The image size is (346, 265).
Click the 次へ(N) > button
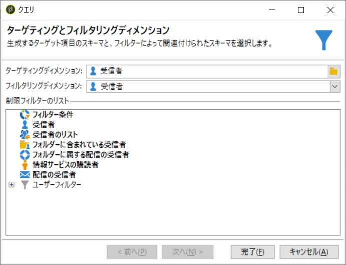[x=188, y=252]
